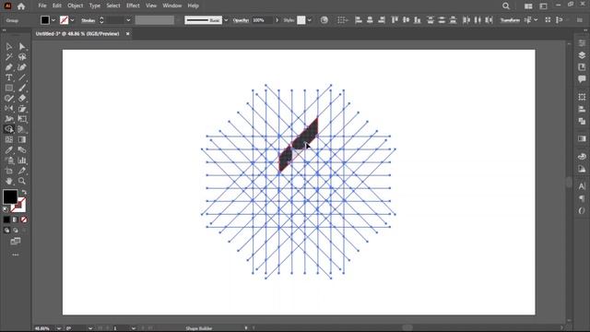Choose the Eraser tool
This screenshot has width=590, height=332.
coord(22,99)
